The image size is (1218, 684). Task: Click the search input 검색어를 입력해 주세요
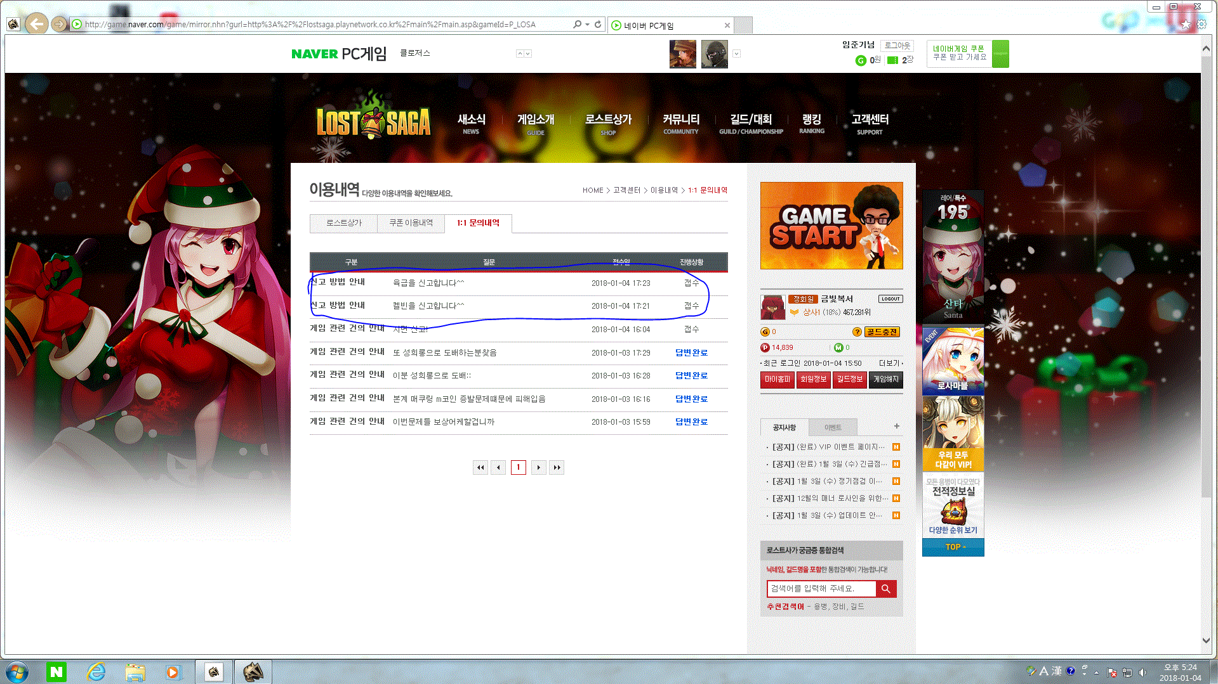point(821,589)
